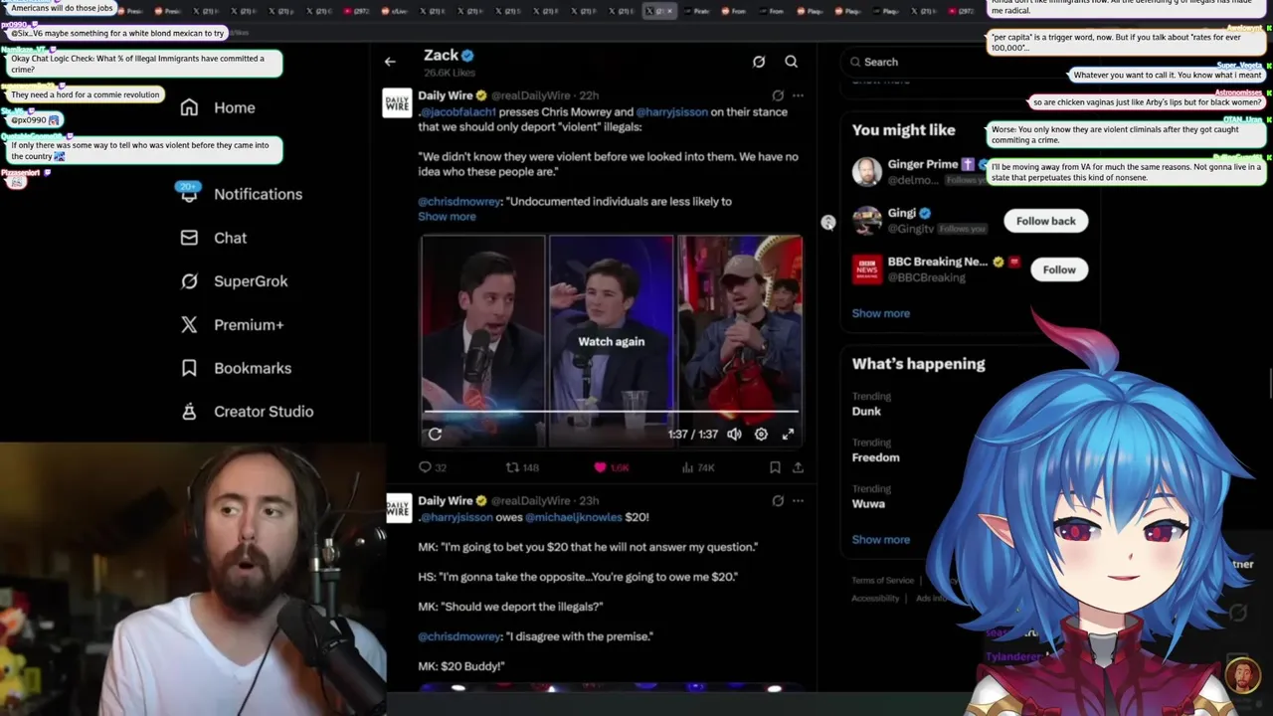The height and width of the screenshot is (716, 1273).
Task: Click the magnifier icon in Zack's profile header
Action: [792, 62]
